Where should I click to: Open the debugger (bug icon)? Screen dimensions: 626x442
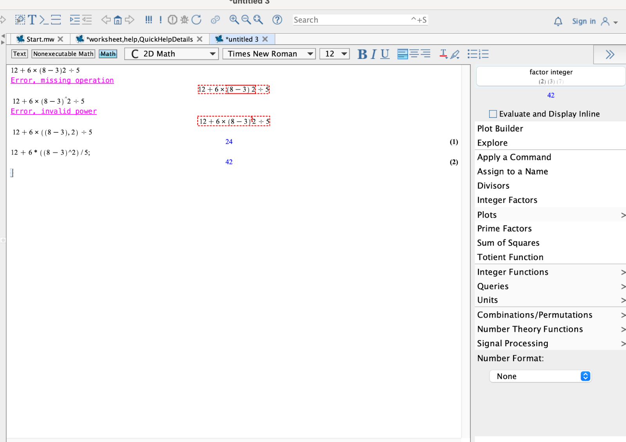(184, 20)
